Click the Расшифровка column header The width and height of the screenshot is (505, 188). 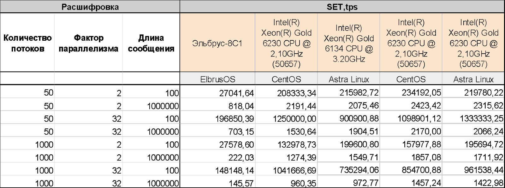(90, 7)
